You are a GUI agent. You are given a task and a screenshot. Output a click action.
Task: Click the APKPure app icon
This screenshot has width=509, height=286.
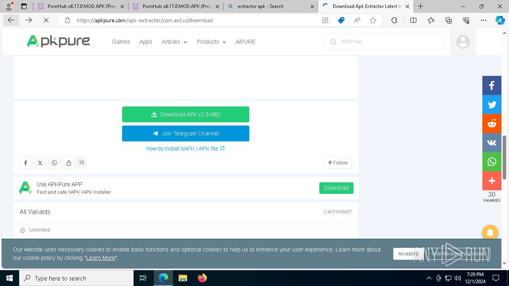point(25,188)
